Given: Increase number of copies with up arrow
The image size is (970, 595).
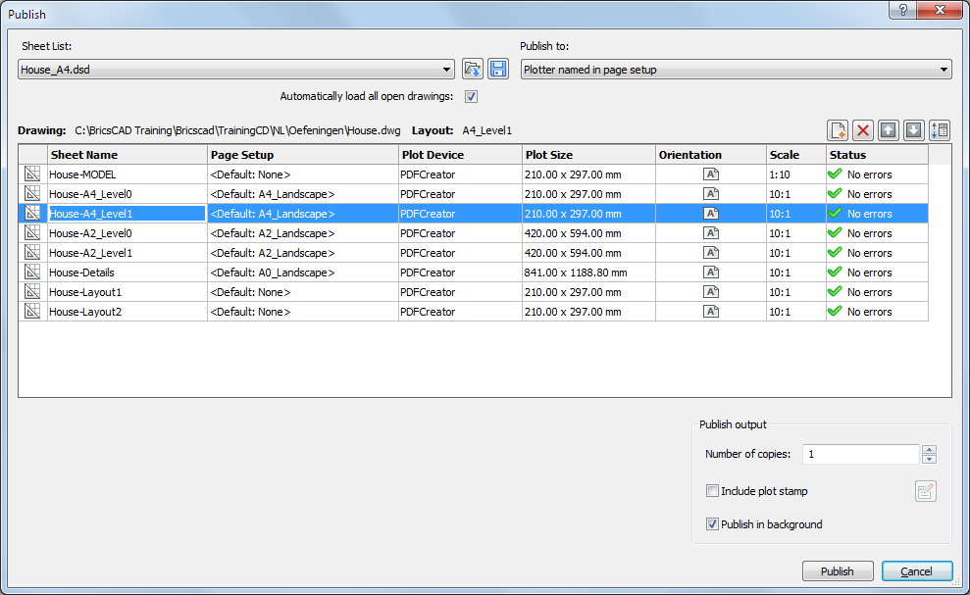Looking at the screenshot, I should [930, 449].
